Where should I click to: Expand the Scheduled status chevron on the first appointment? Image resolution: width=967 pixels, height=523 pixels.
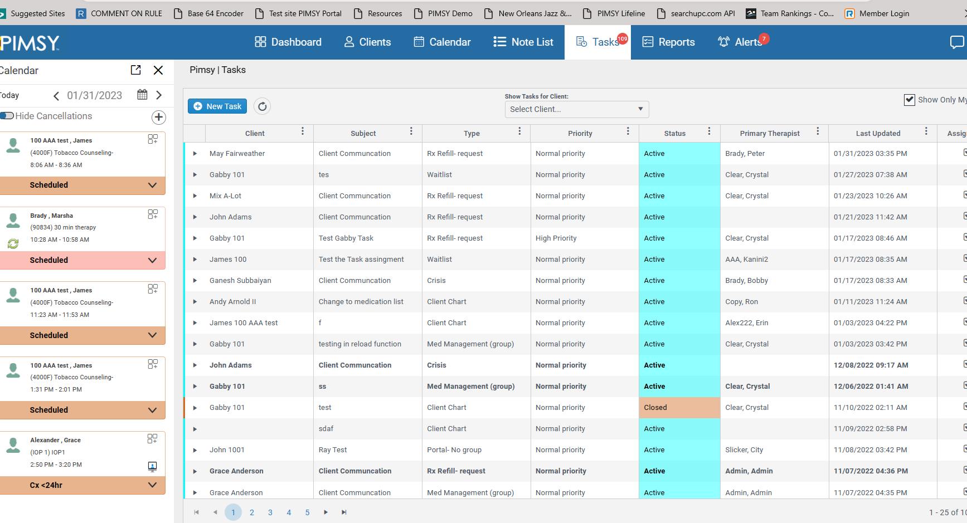152,185
